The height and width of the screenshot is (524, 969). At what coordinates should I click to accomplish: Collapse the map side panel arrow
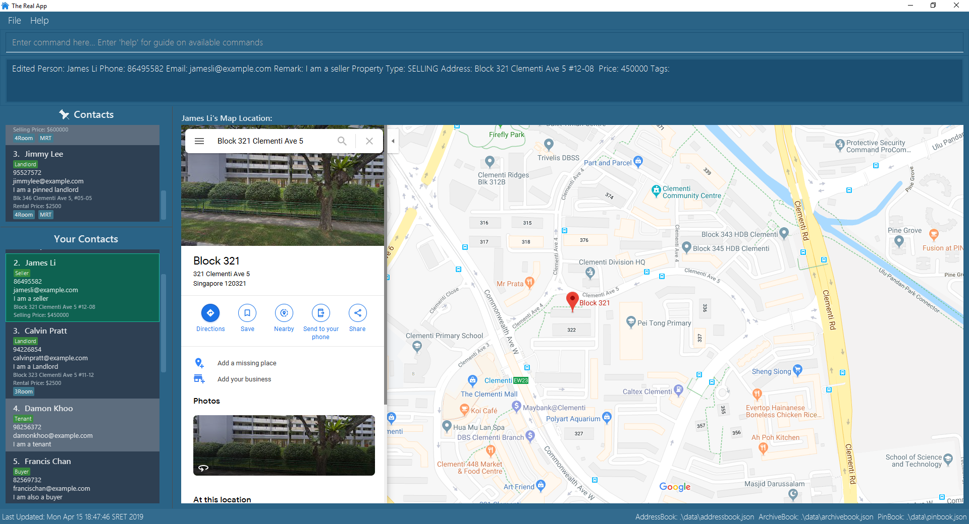click(x=393, y=141)
